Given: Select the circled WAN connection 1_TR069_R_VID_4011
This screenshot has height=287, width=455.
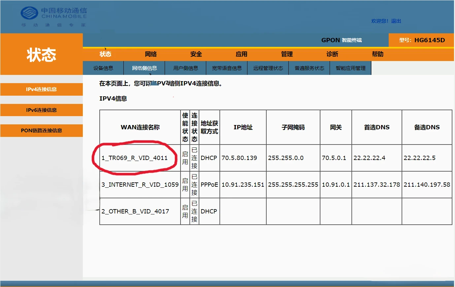Looking at the screenshot, I should point(135,158).
